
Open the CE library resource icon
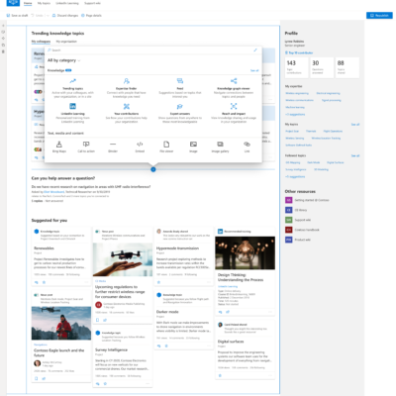[288, 210]
